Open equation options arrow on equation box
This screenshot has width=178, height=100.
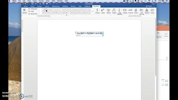tap(103, 34)
